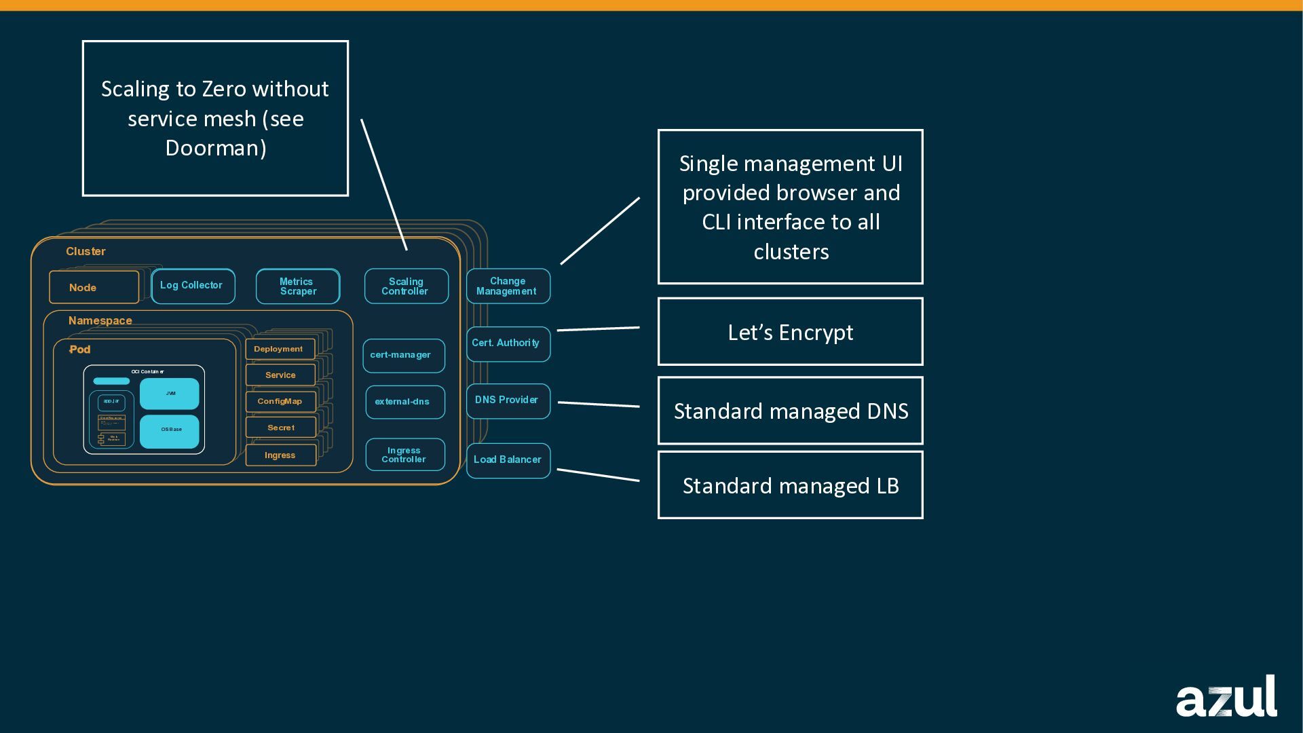Click the Deployment resource box
Image resolution: width=1303 pixels, height=733 pixels.
280,349
